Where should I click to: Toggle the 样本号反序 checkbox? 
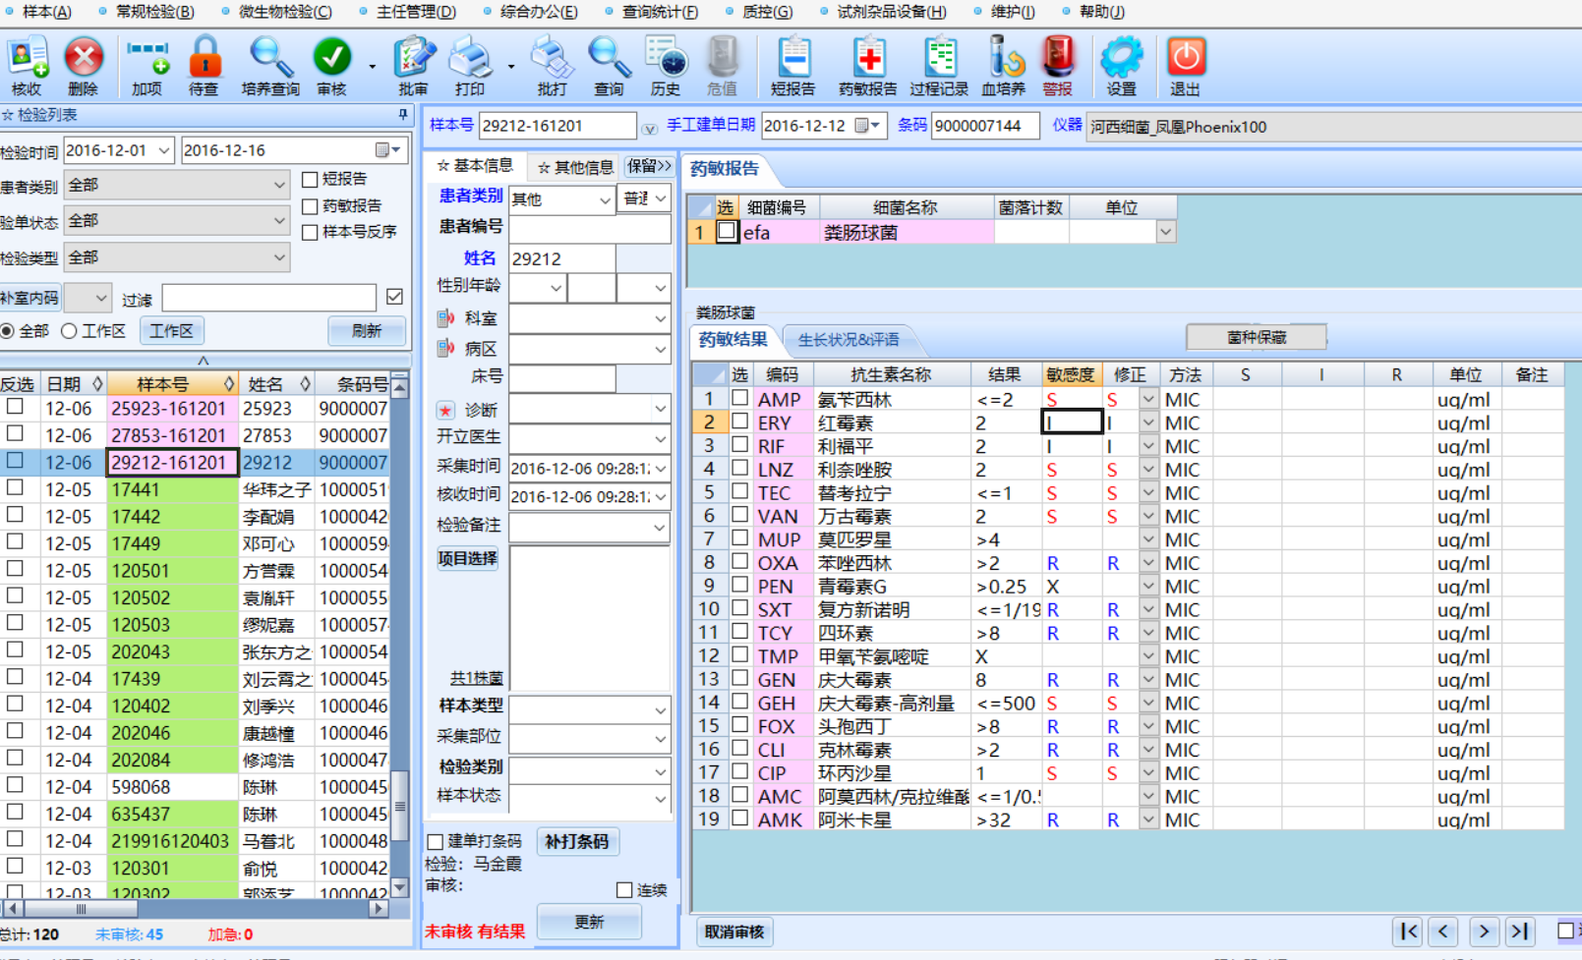point(310,233)
